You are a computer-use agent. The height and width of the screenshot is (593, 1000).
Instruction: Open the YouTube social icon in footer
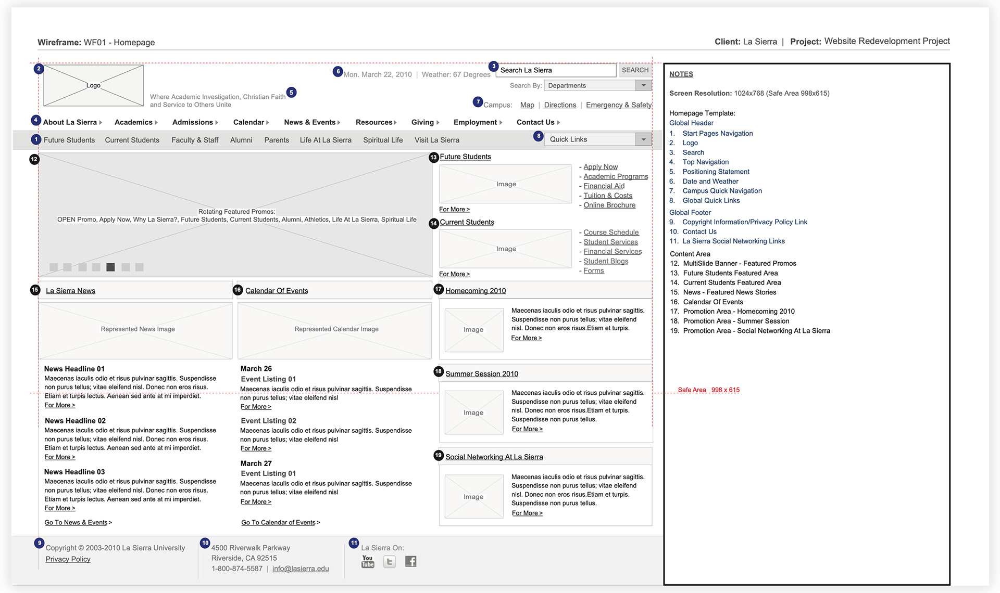point(368,561)
